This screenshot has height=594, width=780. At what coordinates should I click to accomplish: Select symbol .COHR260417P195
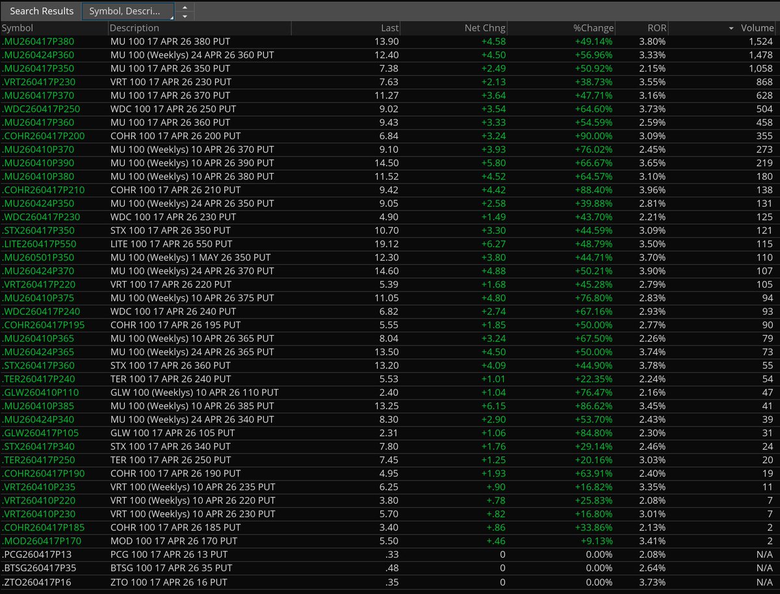click(43, 325)
